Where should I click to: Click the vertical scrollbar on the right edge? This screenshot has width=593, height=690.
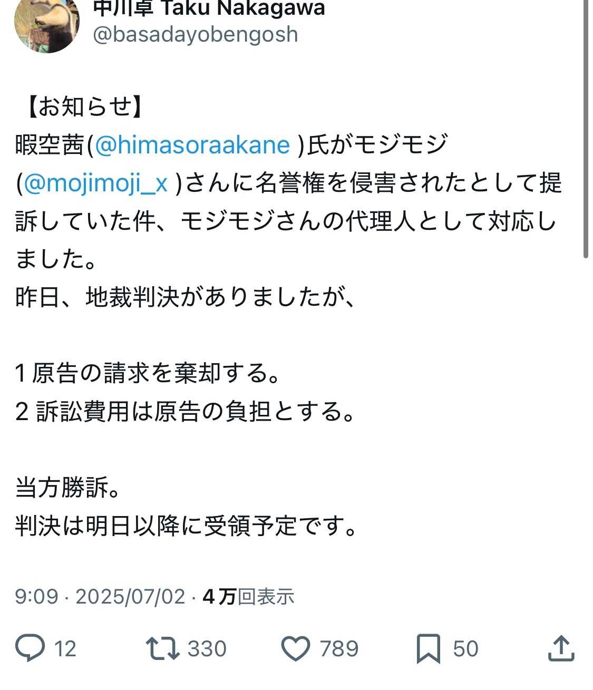point(586,132)
